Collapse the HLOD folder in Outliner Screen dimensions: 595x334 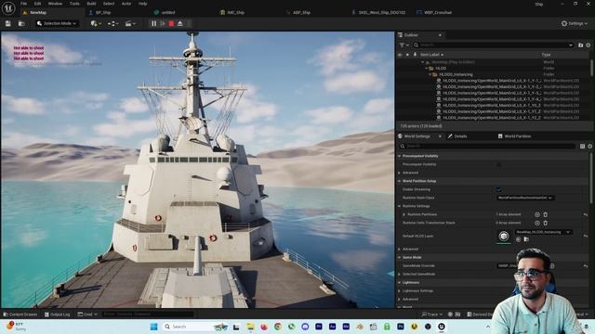[x=427, y=68]
